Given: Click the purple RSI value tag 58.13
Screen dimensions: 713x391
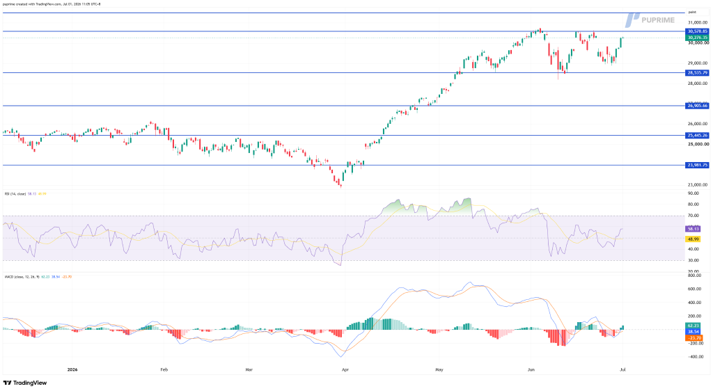Looking at the screenshot, I should point(693,229).
